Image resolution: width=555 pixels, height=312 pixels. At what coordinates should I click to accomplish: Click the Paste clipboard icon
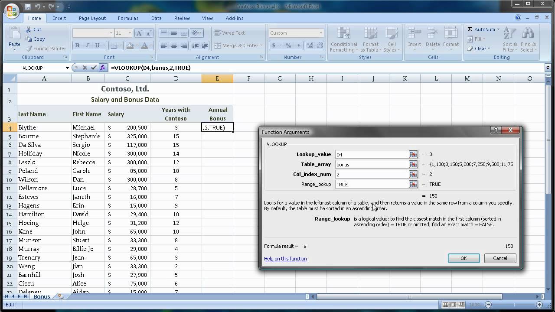[x=14, y=34]
